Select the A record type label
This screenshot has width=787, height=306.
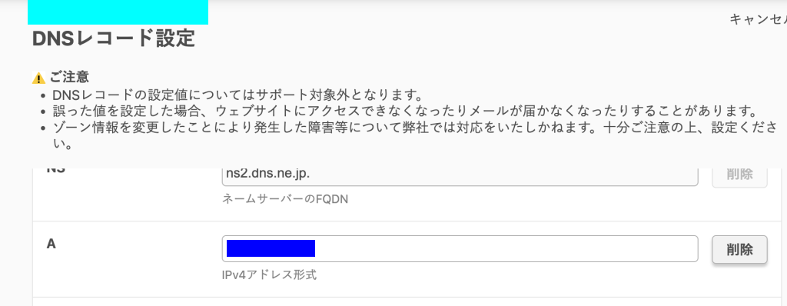coord(51,244)
